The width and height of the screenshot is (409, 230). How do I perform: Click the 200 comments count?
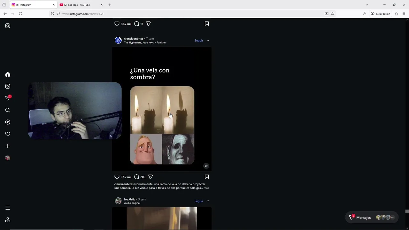[143, 177]
